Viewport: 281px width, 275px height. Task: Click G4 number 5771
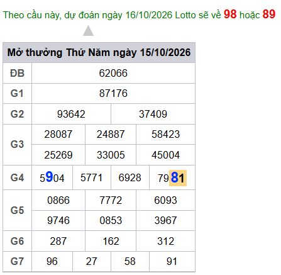point(91,177)
